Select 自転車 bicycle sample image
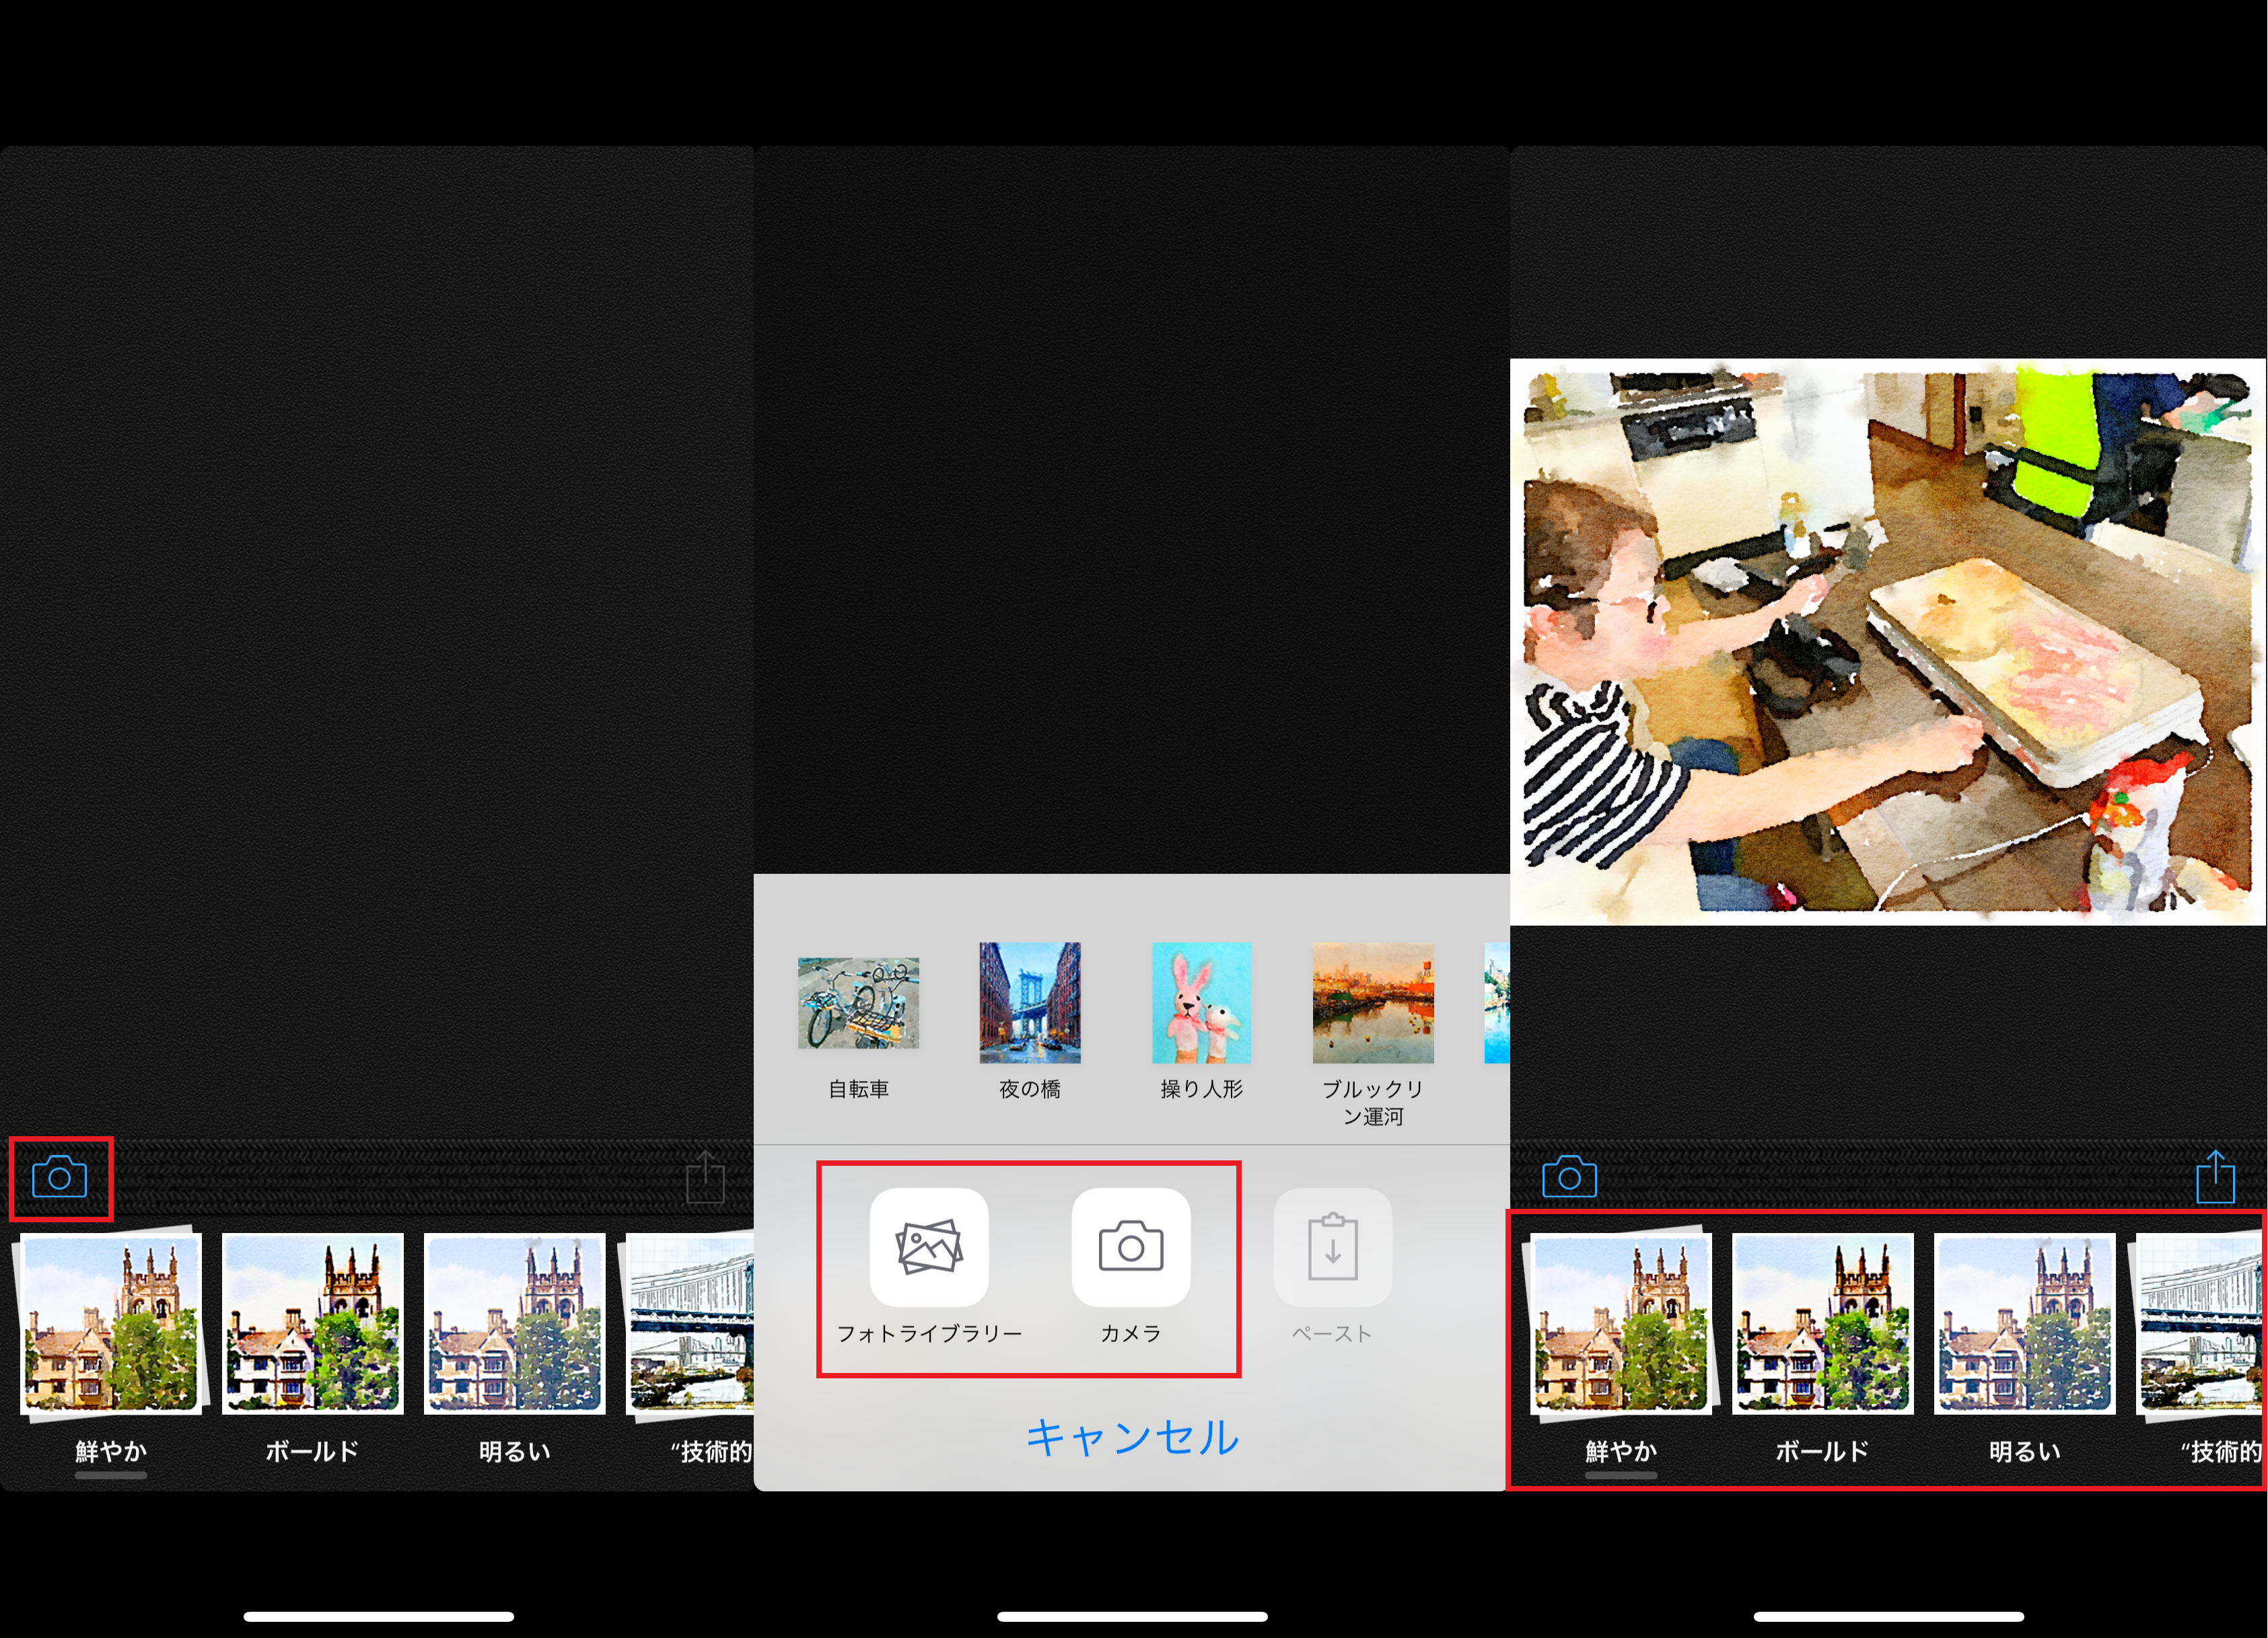This screenshot has height=1638, width=2268. (x=858, y=1002)
